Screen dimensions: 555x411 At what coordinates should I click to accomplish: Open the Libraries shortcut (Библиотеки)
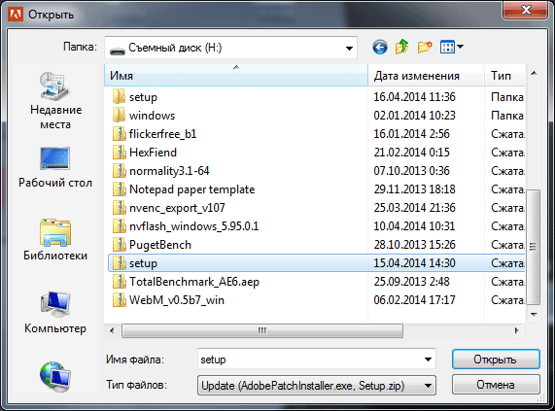(55, 240)
